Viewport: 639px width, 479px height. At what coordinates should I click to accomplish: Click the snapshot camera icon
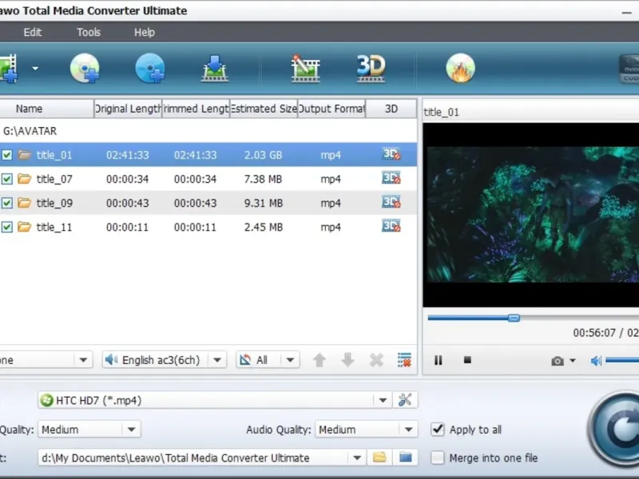coord(558,361)
